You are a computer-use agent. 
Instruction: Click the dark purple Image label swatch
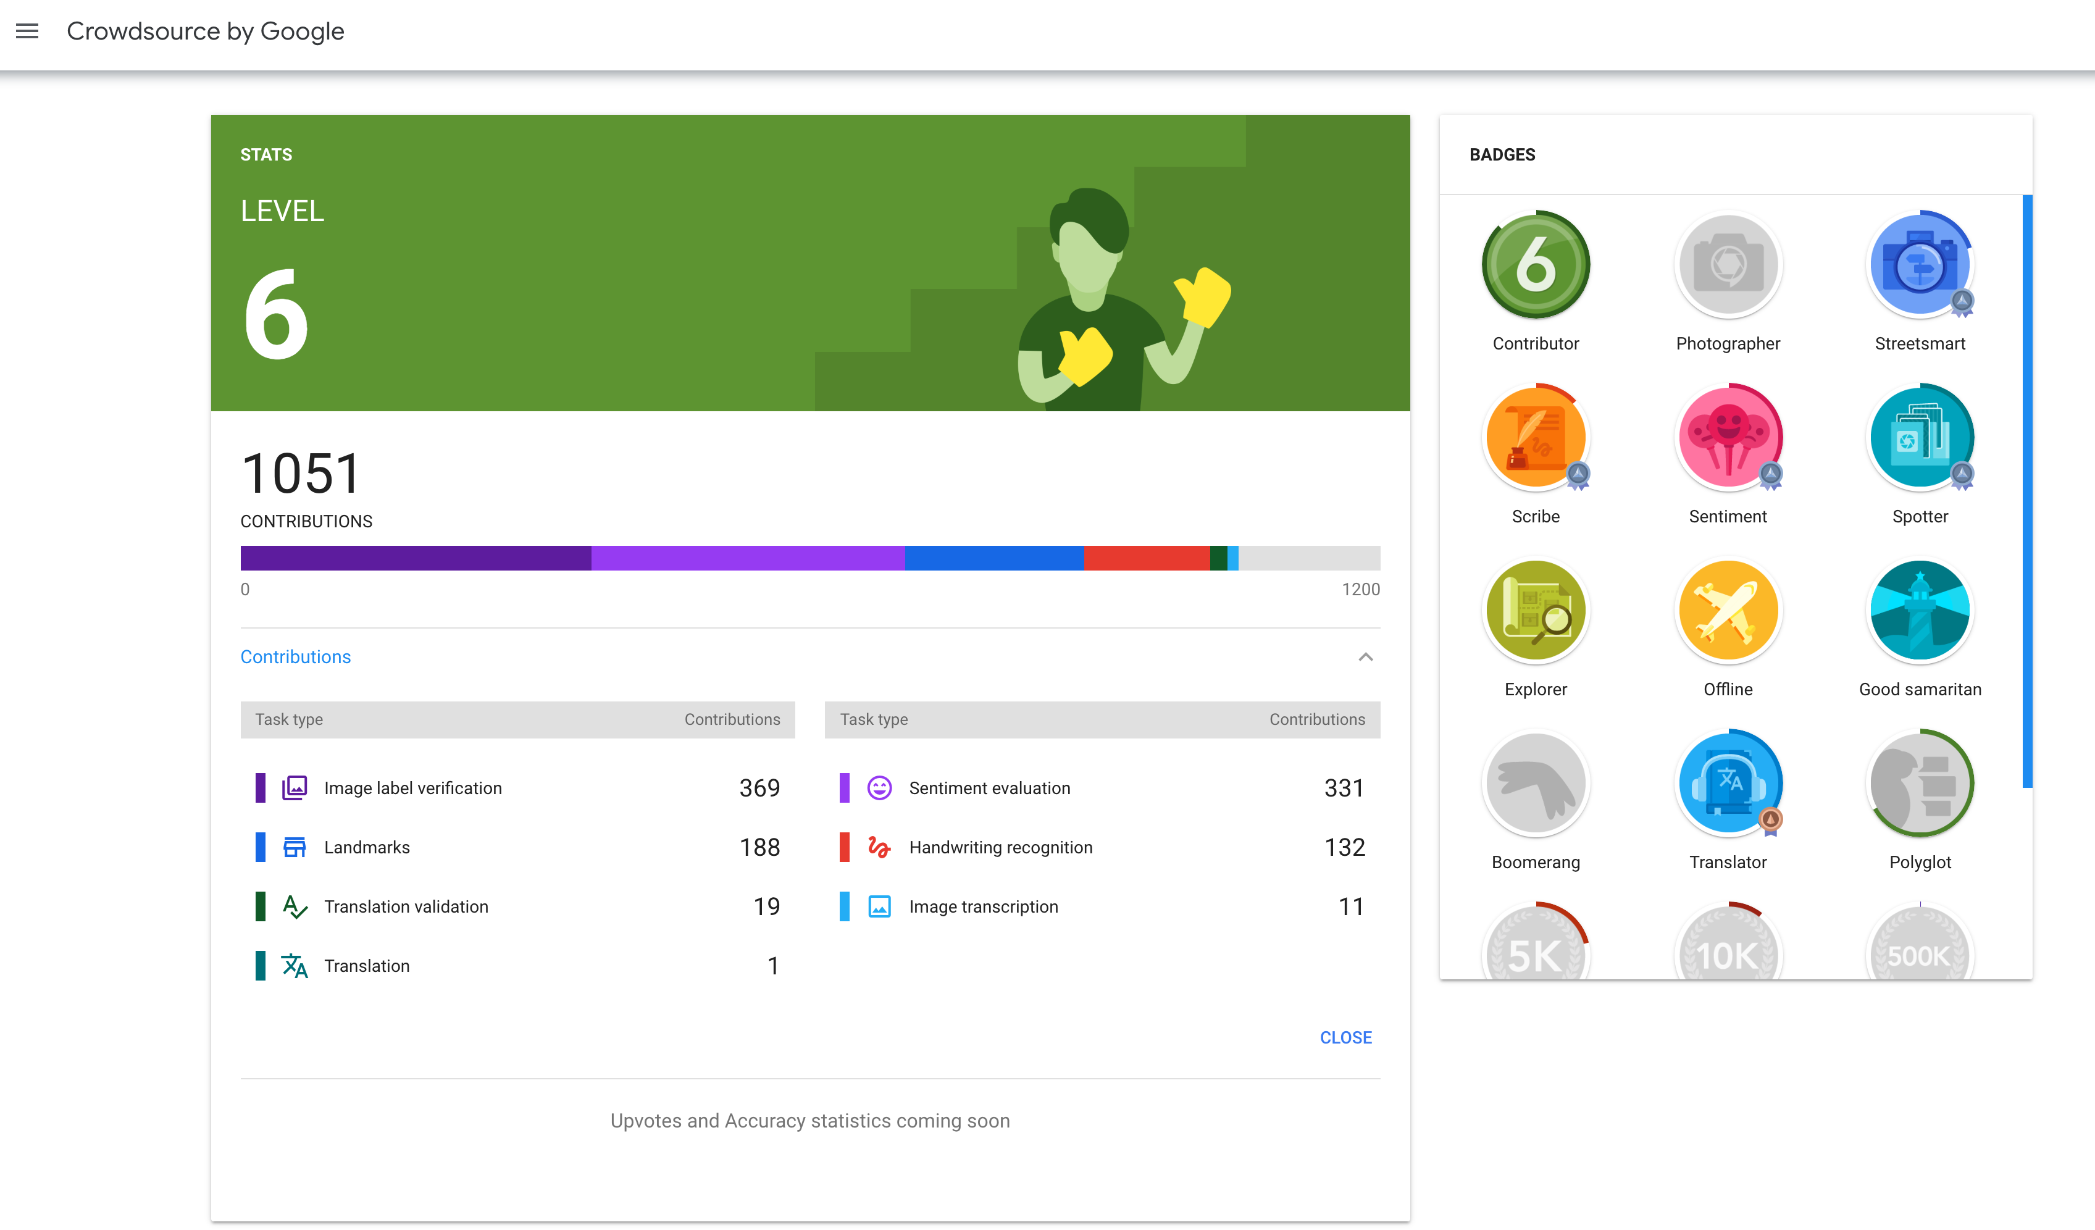click(x=260, y=787)
